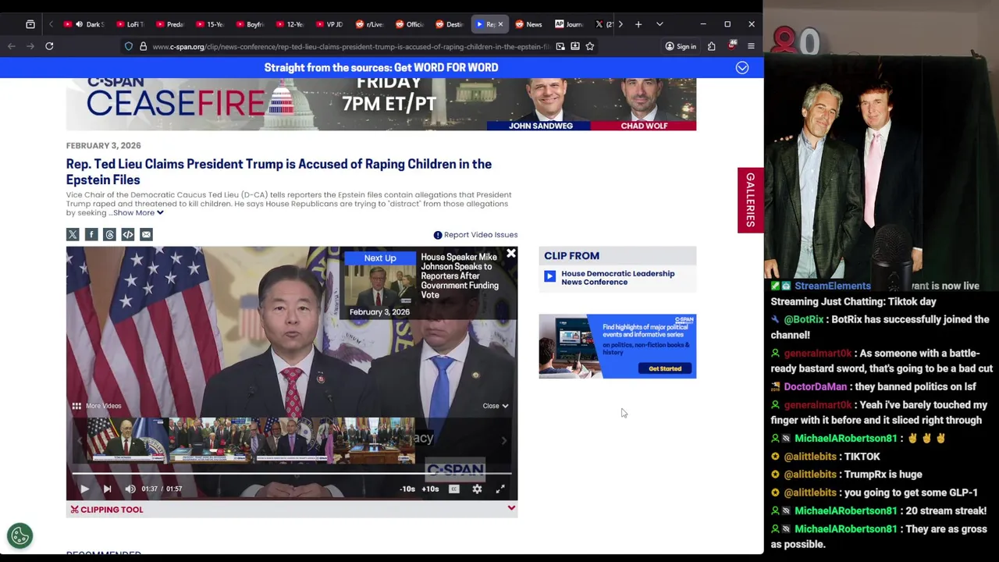Mute the video volume
Viewport: 999px width, 562px height.
130,489
